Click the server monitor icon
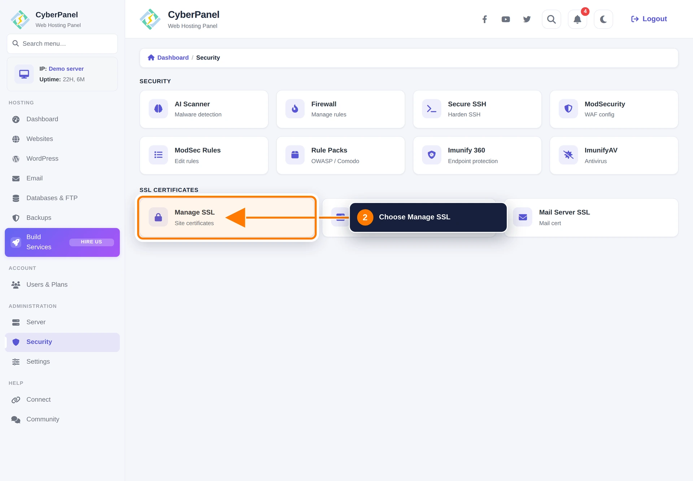The image size is (693, 481). click(24, 74)
